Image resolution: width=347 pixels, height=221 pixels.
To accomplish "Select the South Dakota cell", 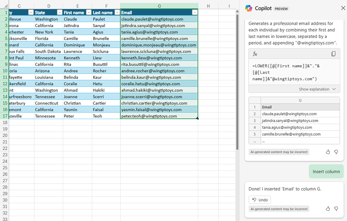I will coord(48,51).
